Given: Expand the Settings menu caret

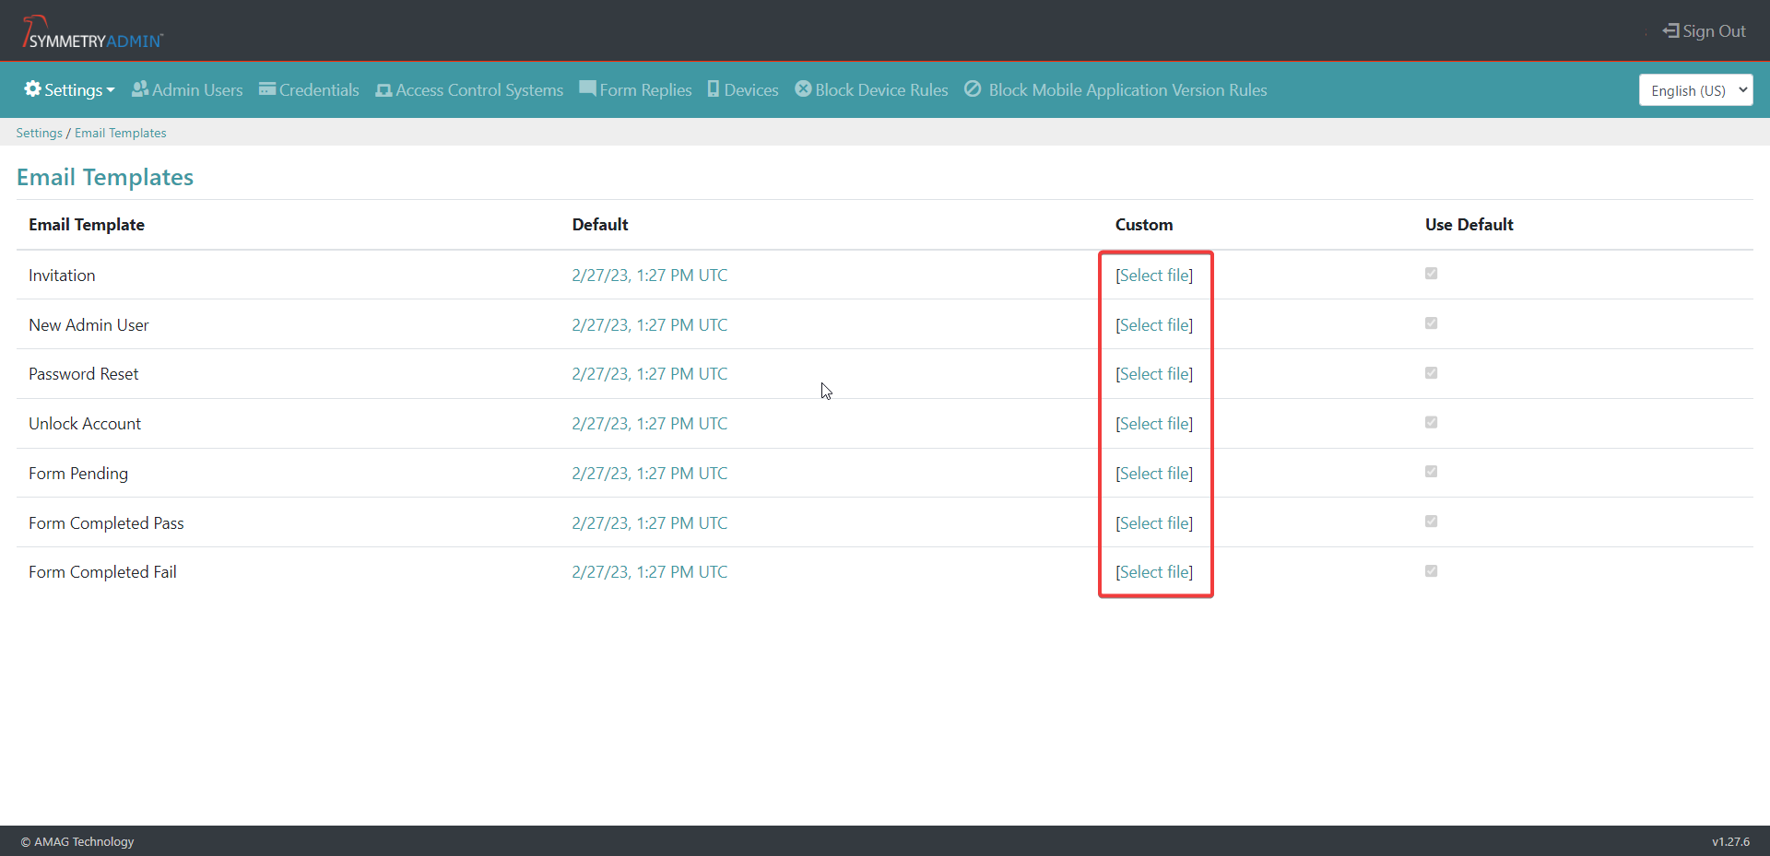Looking at the screenshot, I should coord(111,90).
